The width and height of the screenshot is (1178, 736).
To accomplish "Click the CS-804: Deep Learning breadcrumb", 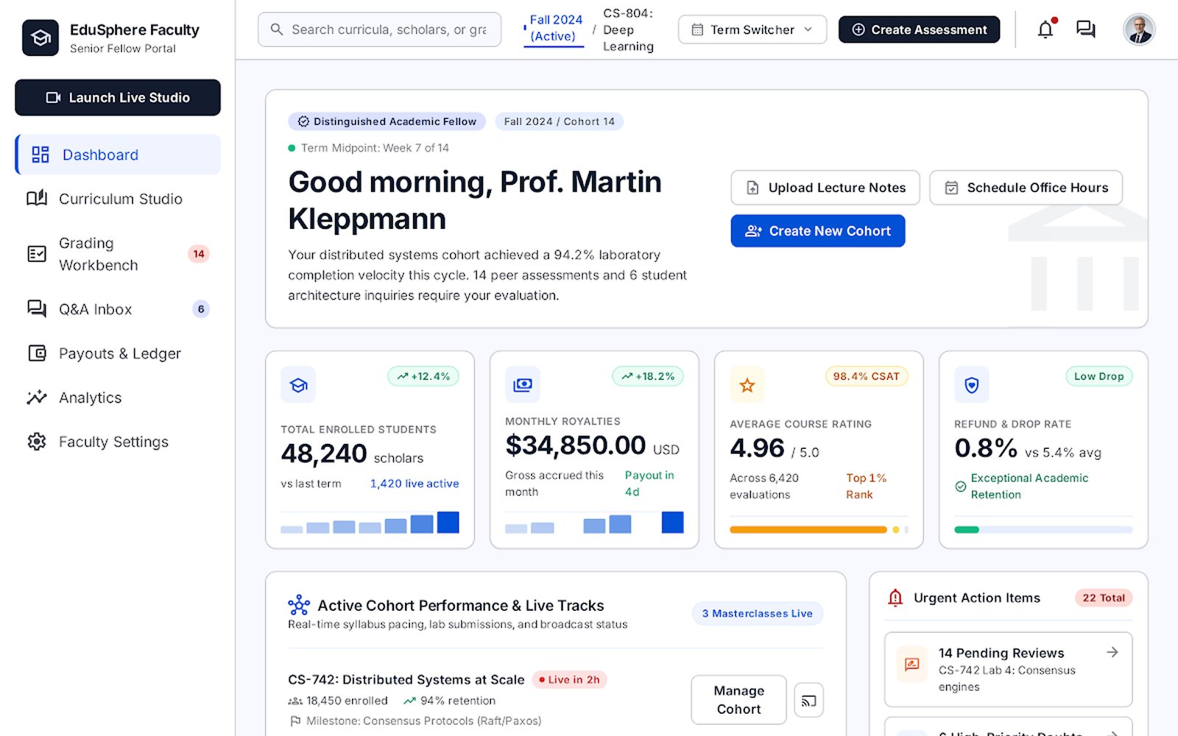I will coord(628,29).
